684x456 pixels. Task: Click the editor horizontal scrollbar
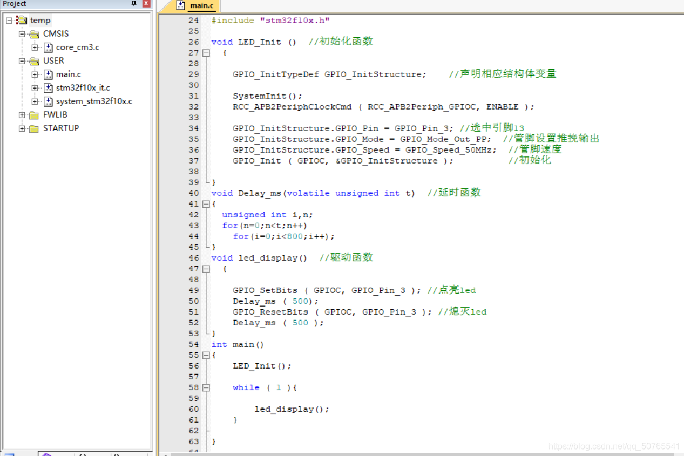tap(421, 454)
